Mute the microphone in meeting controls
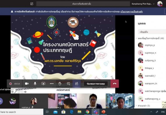 35,84
